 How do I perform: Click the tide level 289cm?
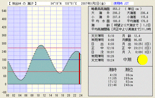(129, 78)
